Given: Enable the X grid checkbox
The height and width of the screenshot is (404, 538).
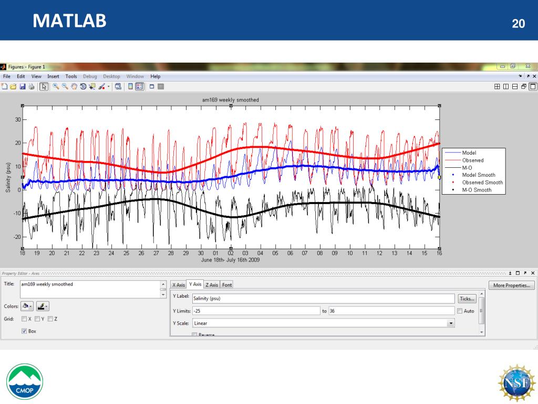Looking at the screenshot, I should 24,319.
